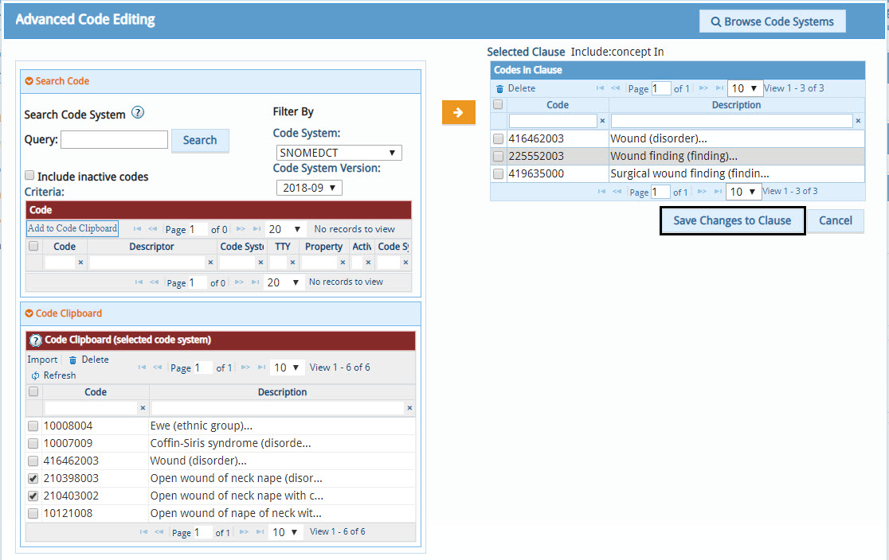
Task: Collapse the Code Clipboard section
Action: pos(29,313)
